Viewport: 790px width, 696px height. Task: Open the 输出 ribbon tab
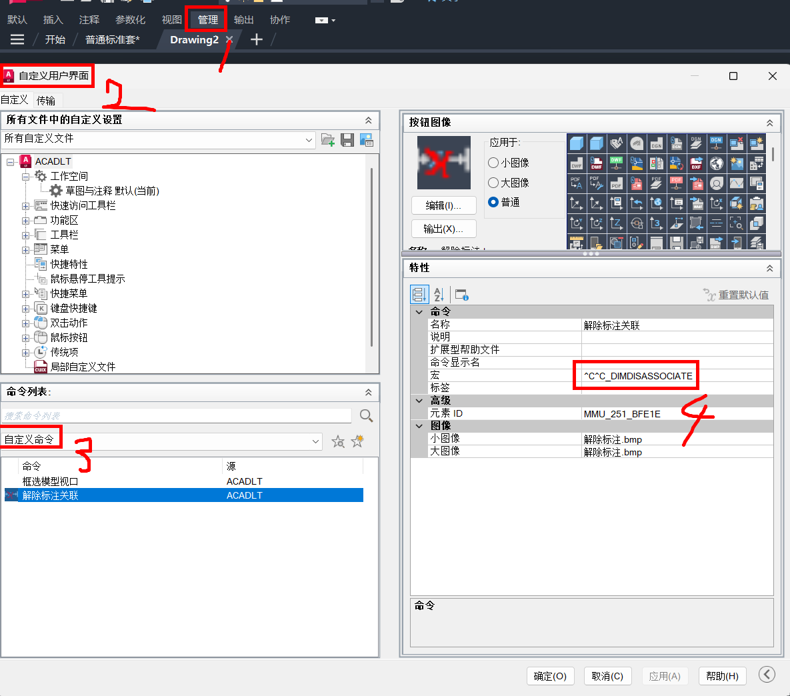coord(244,19)
